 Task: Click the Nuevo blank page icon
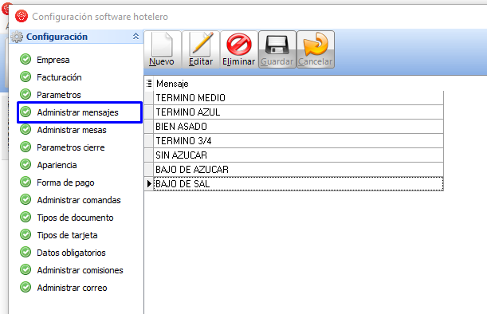[x=162, y=45]
